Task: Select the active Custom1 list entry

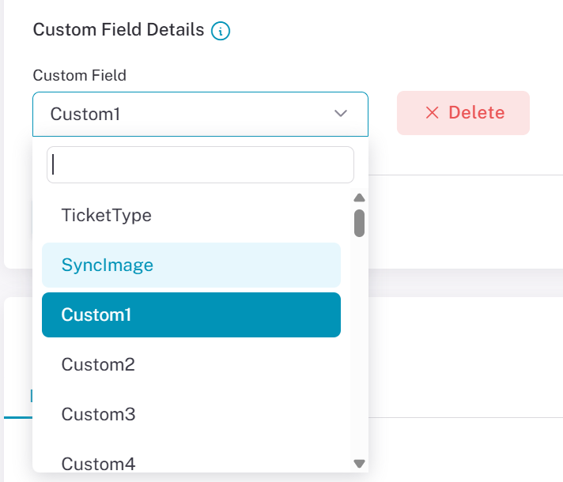Action: click(x=191, y=314)
